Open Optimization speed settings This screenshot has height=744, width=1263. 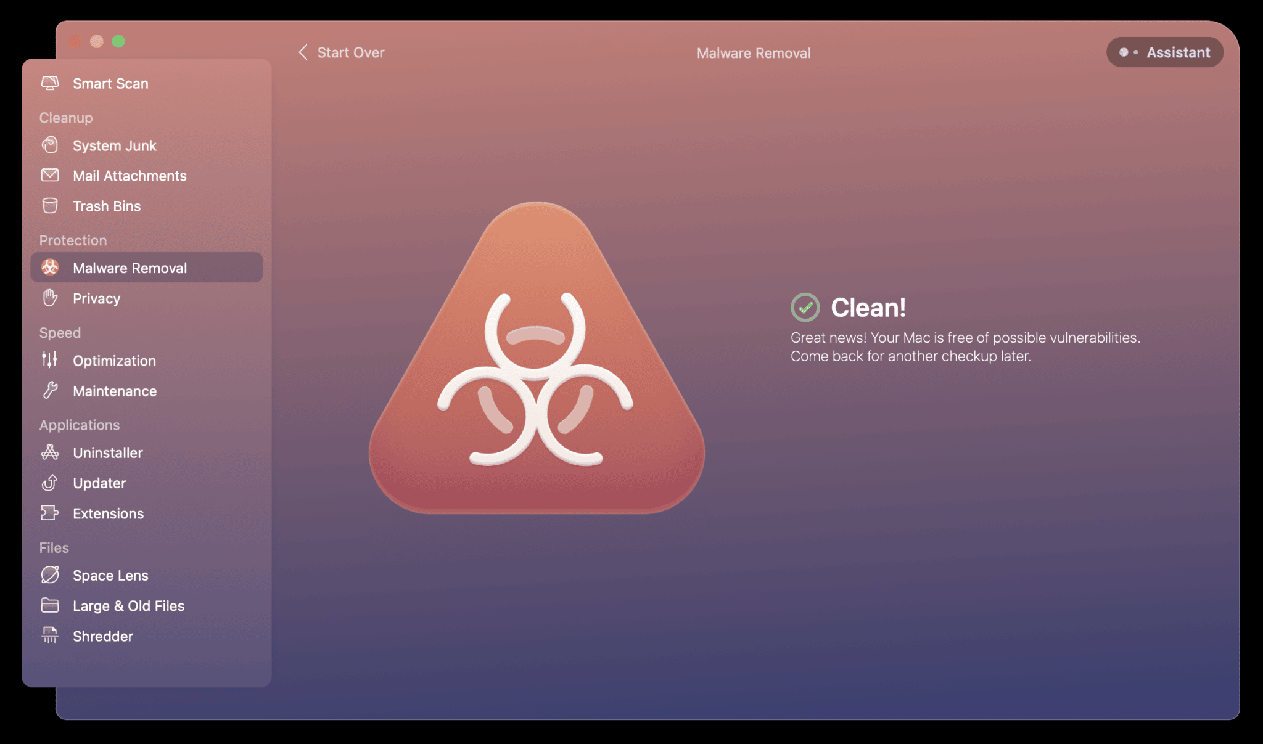(113, 361)
